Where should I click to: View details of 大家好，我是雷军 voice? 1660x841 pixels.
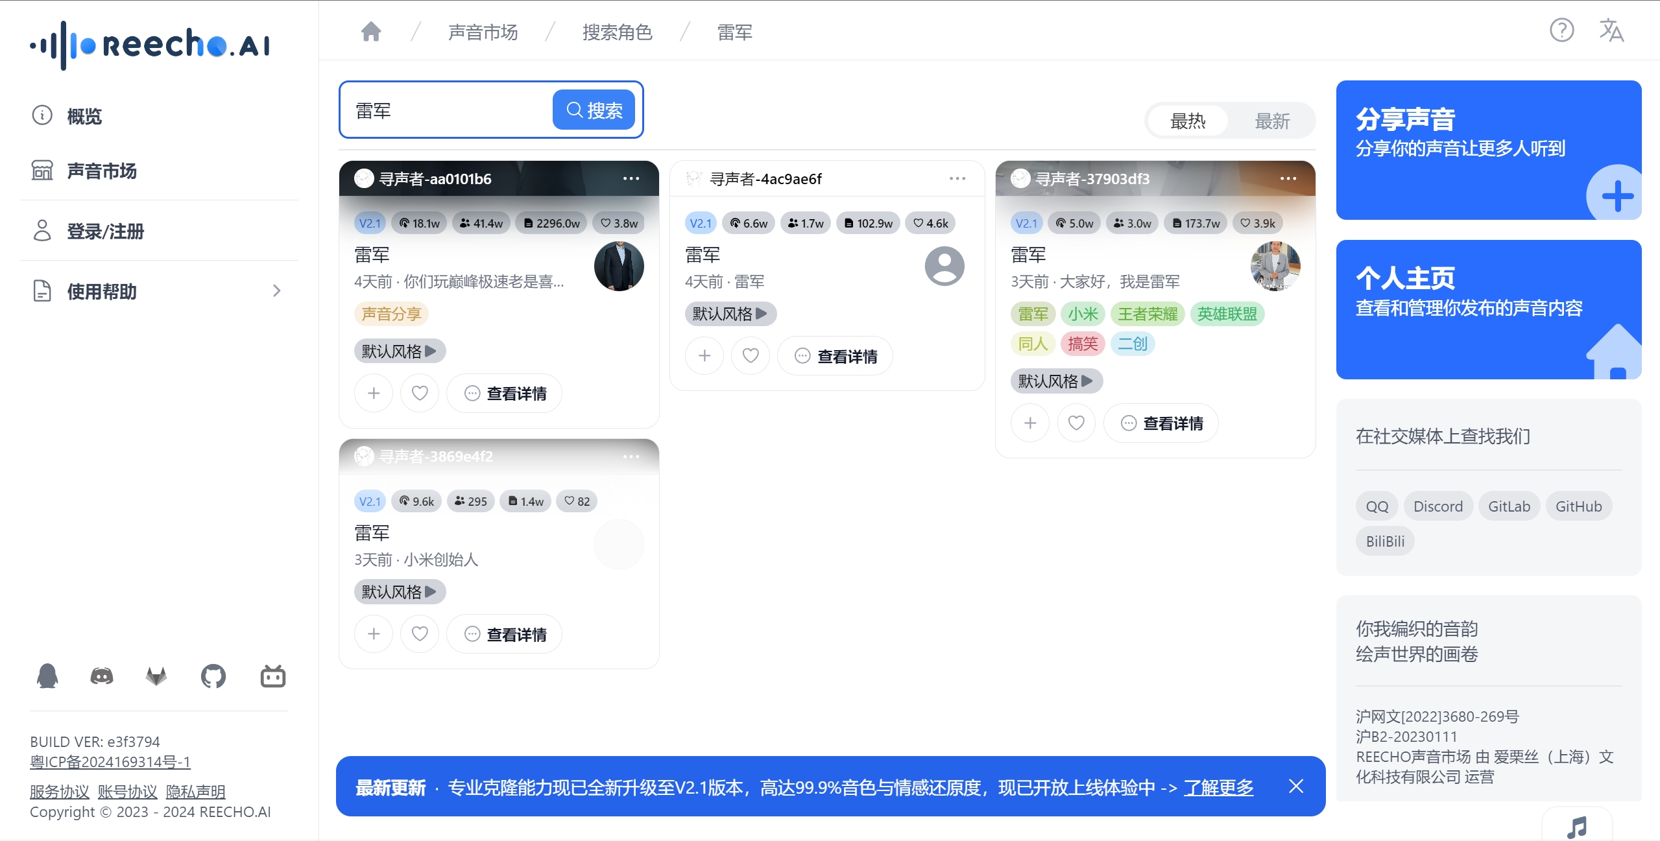(1161, 423)
